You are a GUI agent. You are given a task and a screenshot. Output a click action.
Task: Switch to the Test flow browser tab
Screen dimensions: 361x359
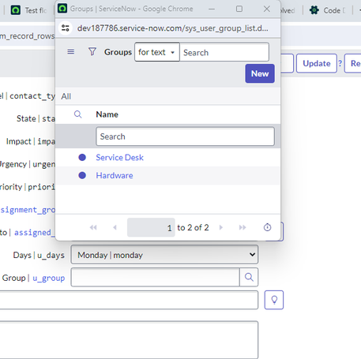[29, 10]
